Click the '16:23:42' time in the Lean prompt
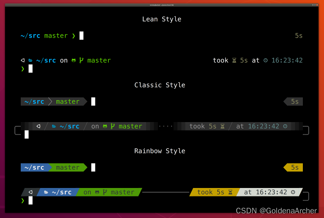Screen dimensions: 324x218 287,60
